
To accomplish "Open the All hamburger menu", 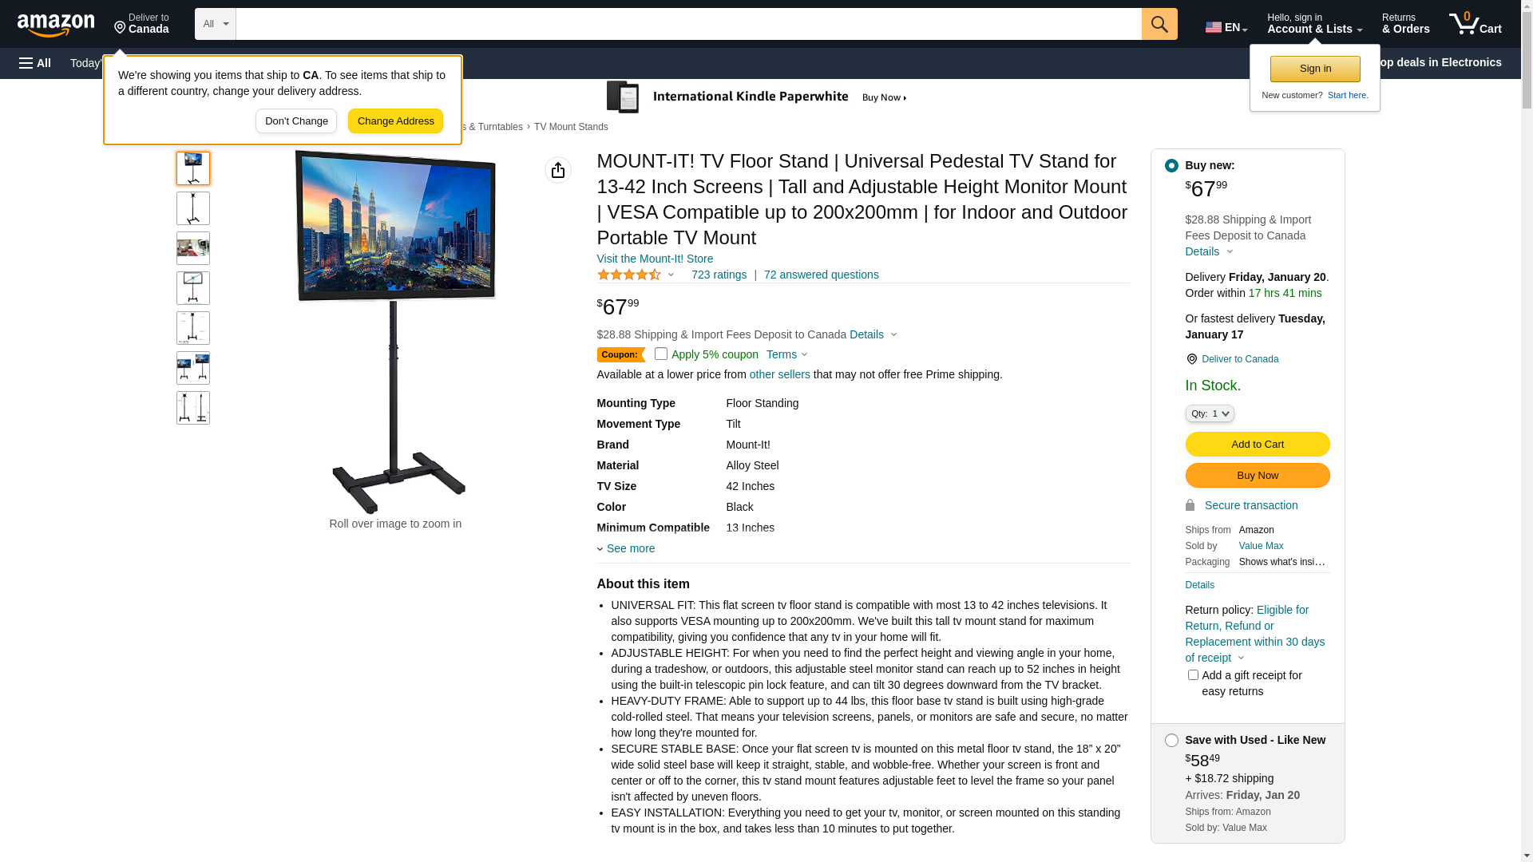I will tap(35, 63).
